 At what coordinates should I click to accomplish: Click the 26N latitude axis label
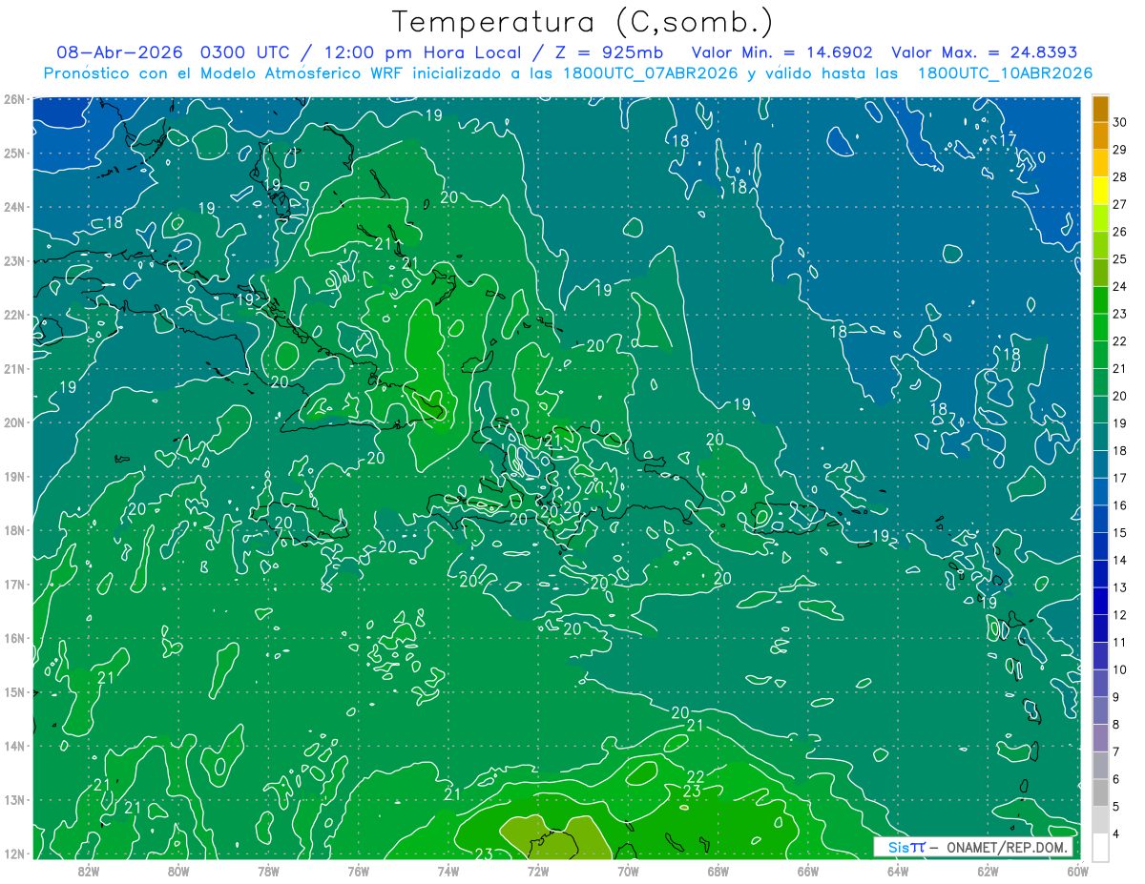[13, 99]
